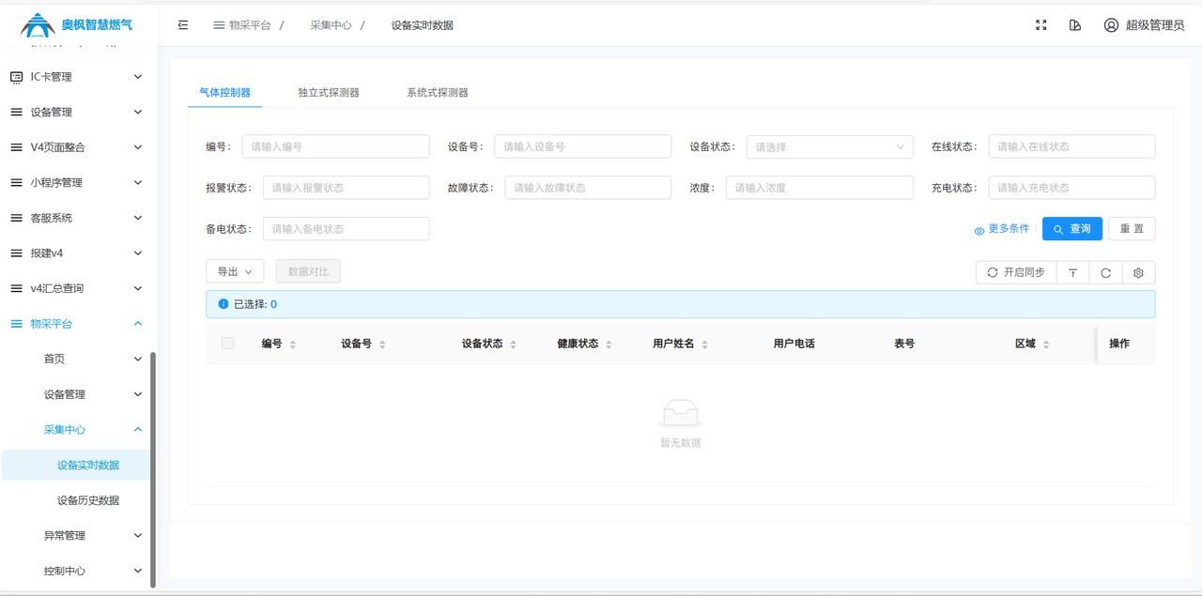The width and height of the screenshot is (1202, 596).
Task: Focus the 编号 input field
Action: click(x=335, y=146)
